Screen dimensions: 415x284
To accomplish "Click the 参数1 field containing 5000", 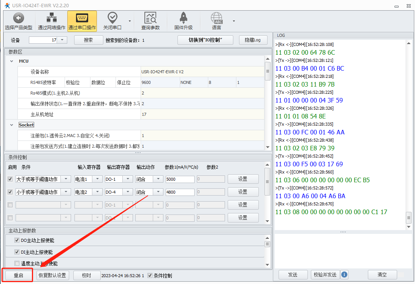I will coord(180,179).
